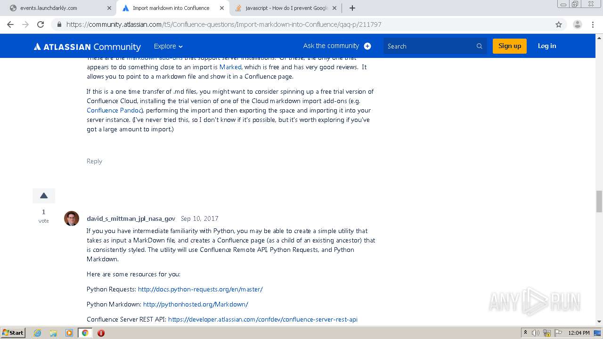Reload the current page

(x=41, y=24)
